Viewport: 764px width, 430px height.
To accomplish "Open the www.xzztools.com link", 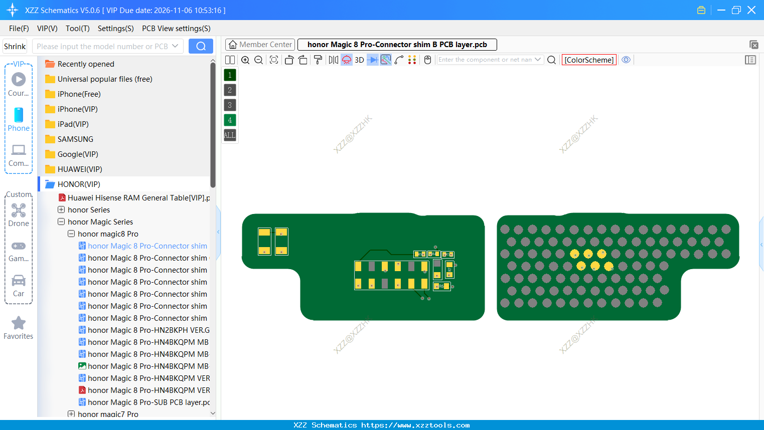I will click(x=415, y=425).
